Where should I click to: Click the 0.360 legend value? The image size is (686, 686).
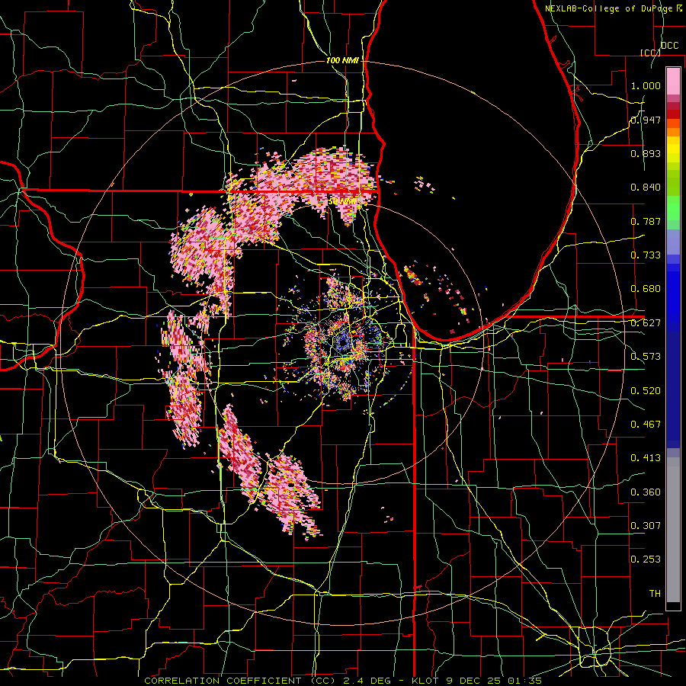[x=646, y=492]
